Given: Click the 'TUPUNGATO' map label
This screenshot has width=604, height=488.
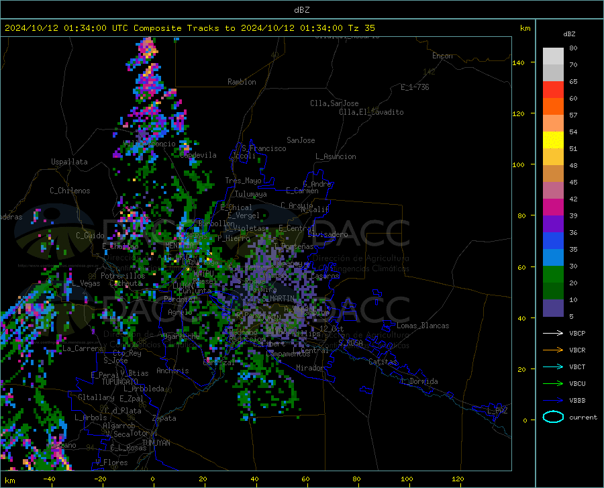Looking at the screenshot, I should pos(120,382).
